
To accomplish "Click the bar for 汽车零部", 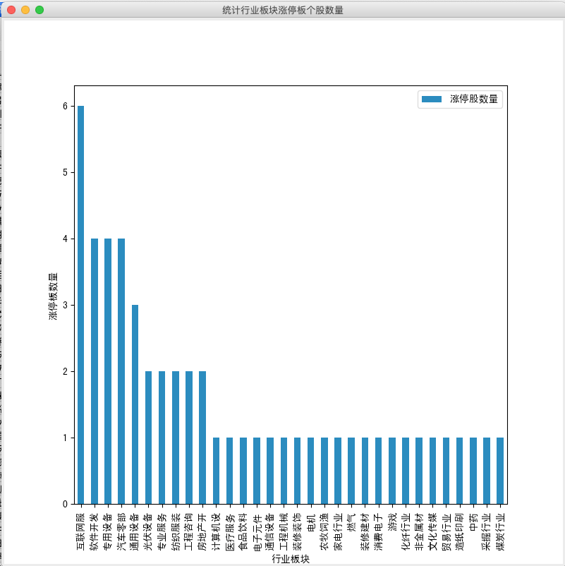I will click(121, 371).
